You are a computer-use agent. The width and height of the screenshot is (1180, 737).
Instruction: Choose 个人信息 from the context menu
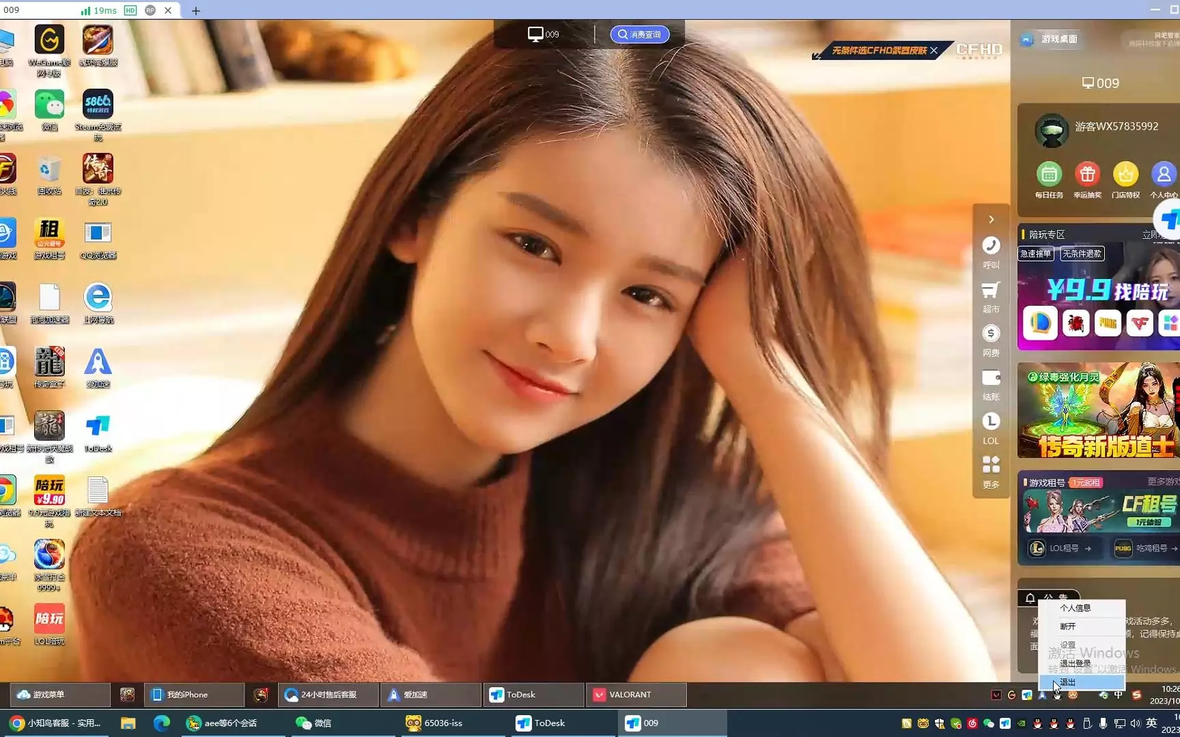1076,608
